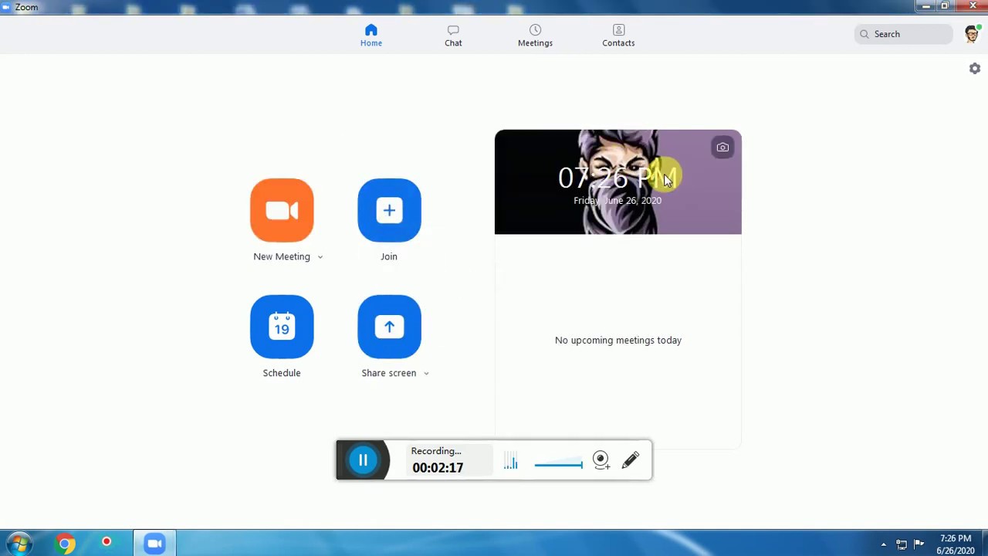Click the Schedule label
This screenshot has height=556, width=988.
[x=282, y=374]
